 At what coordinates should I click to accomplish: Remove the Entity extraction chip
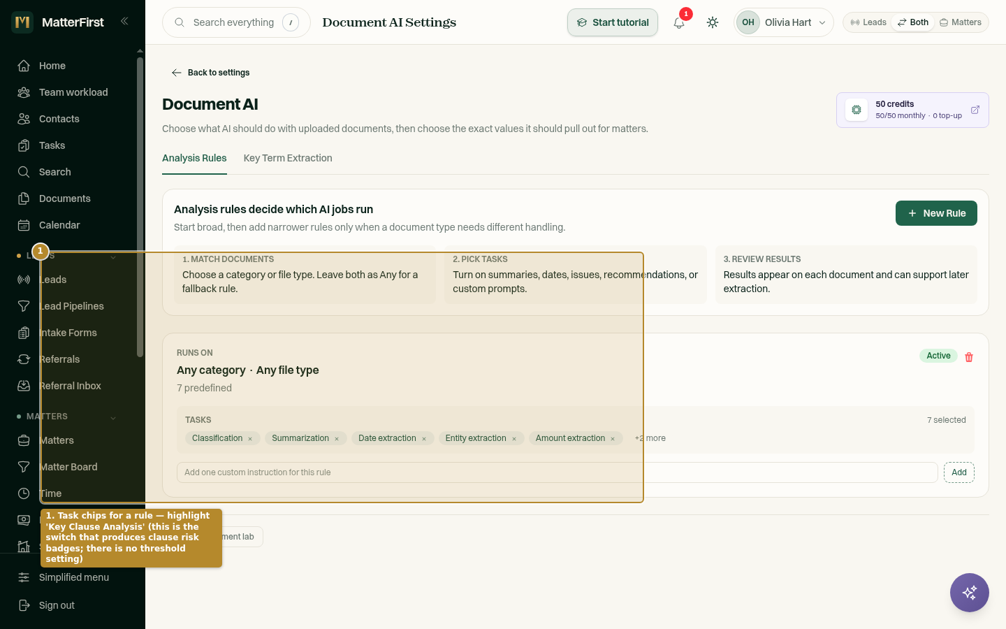click(514, 439)
